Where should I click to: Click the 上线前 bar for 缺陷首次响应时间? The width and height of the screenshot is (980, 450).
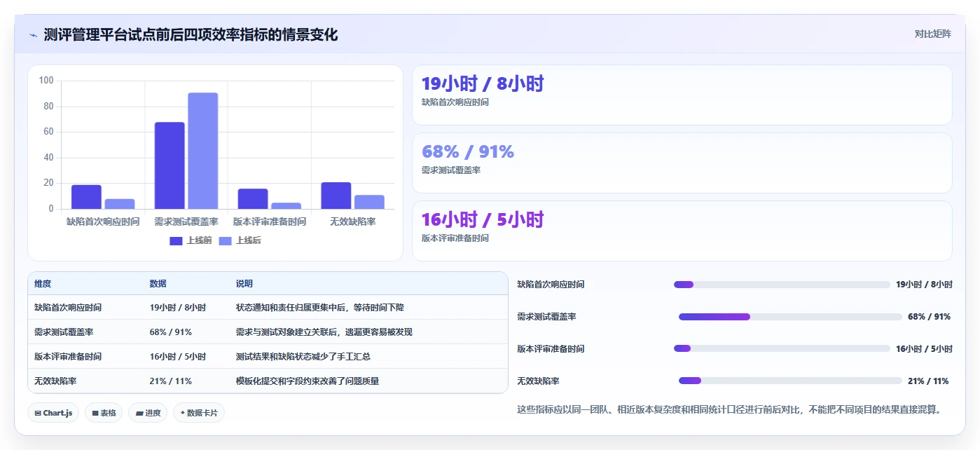pyautogui.click(x=86, y=197)
